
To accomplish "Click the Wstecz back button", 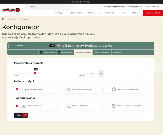I will [19, 46].
